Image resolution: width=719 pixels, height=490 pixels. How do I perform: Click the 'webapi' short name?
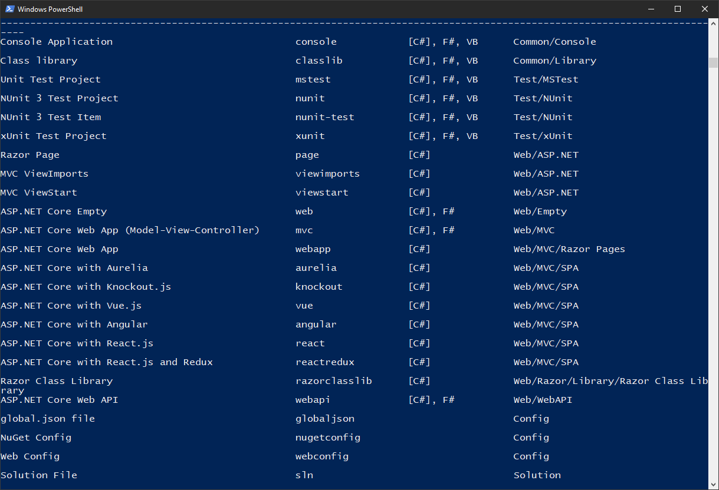[313, 400]
